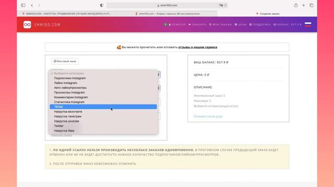
Task: Select Комментарии Instagram option
Action: 103,97
